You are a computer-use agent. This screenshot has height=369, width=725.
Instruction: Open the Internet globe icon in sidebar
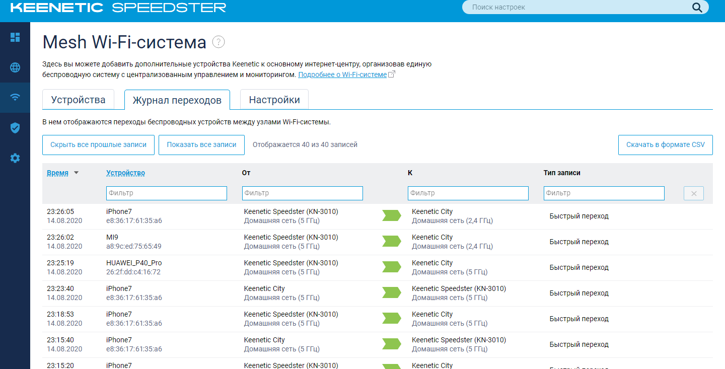tap(15, 67)
